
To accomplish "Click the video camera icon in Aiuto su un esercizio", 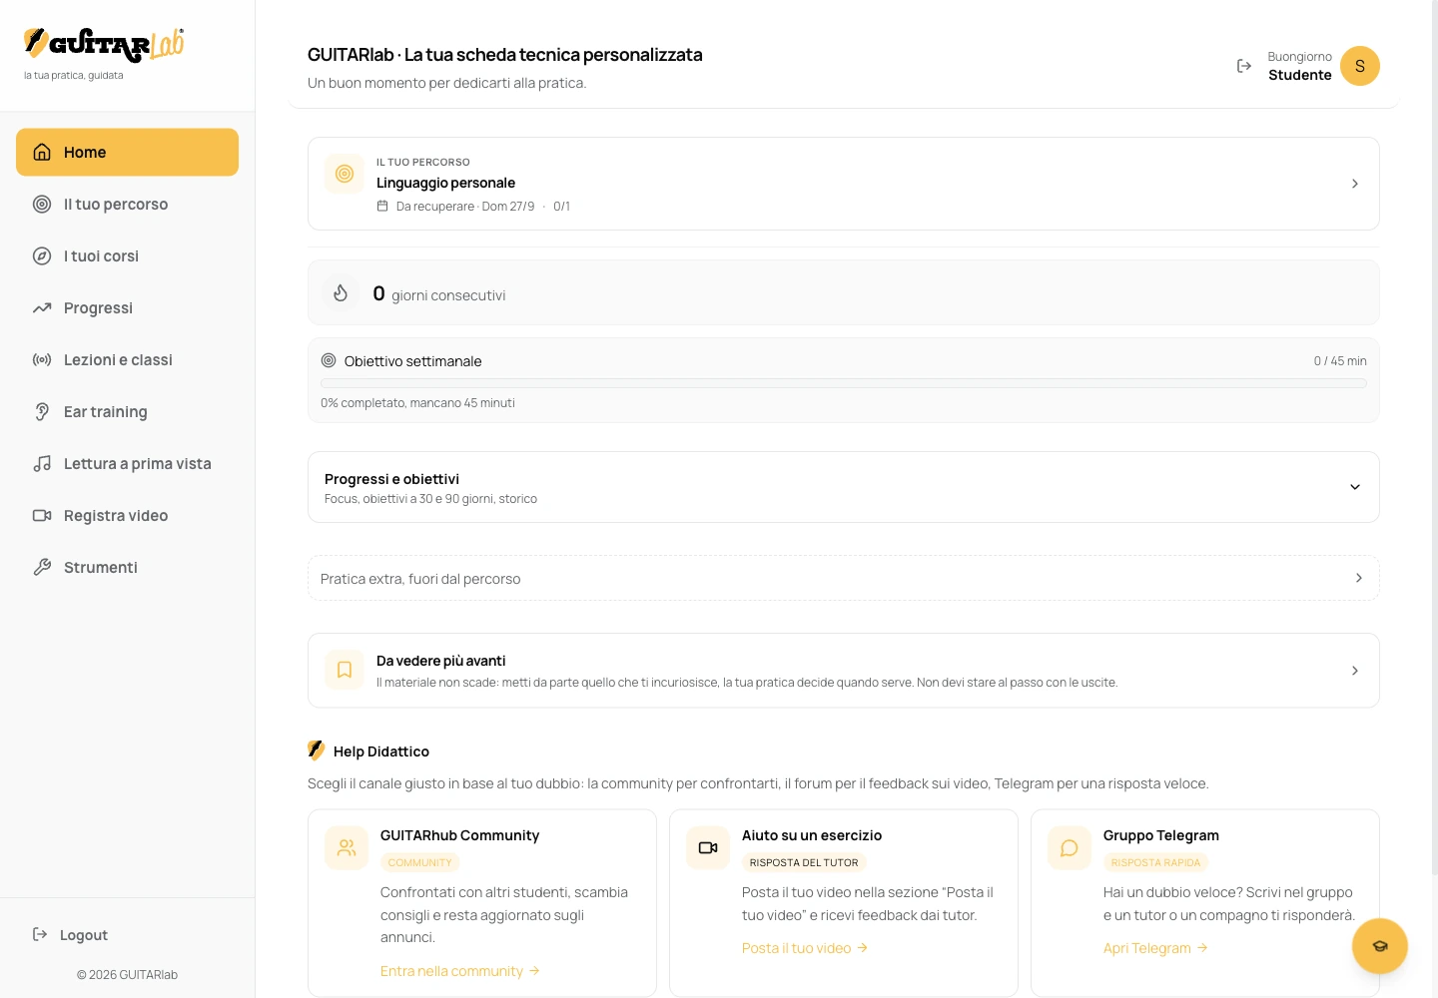I will (x=708, y=848).
